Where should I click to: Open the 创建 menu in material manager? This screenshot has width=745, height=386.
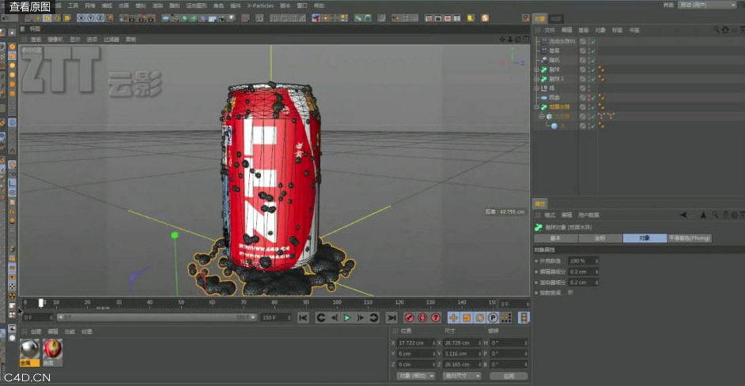(x=36, y=332)
